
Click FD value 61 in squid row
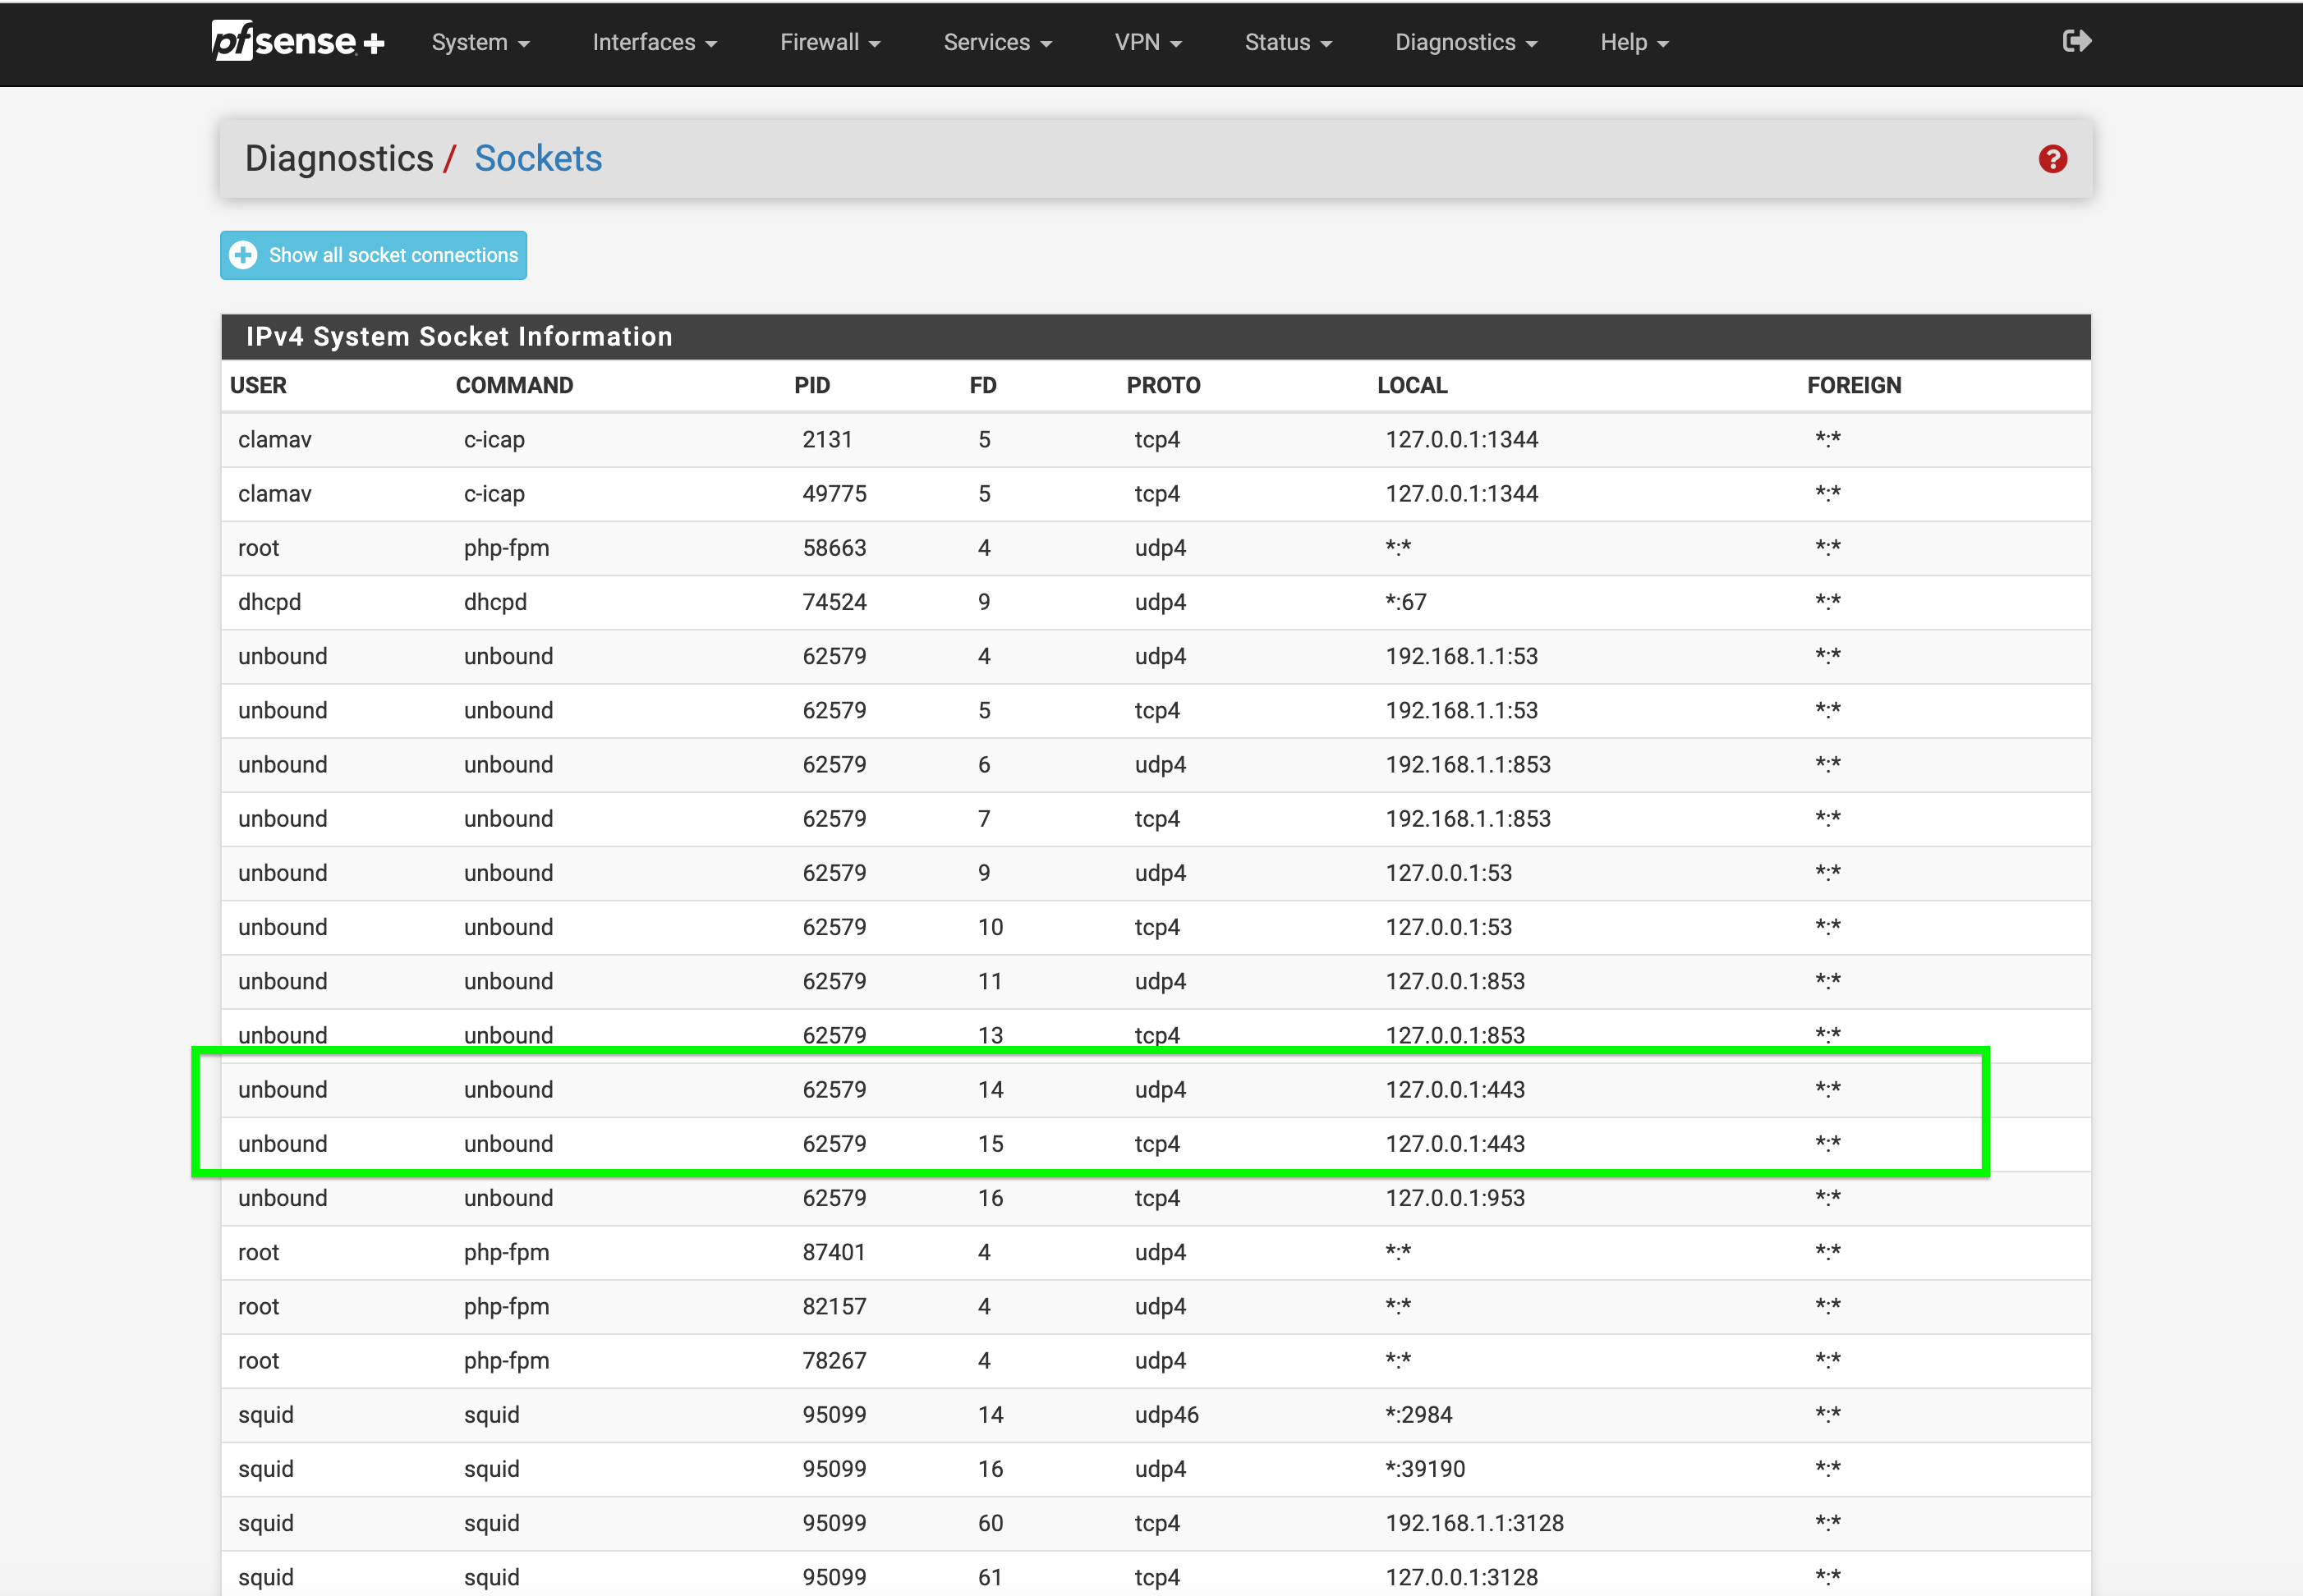pos(991,1576)
